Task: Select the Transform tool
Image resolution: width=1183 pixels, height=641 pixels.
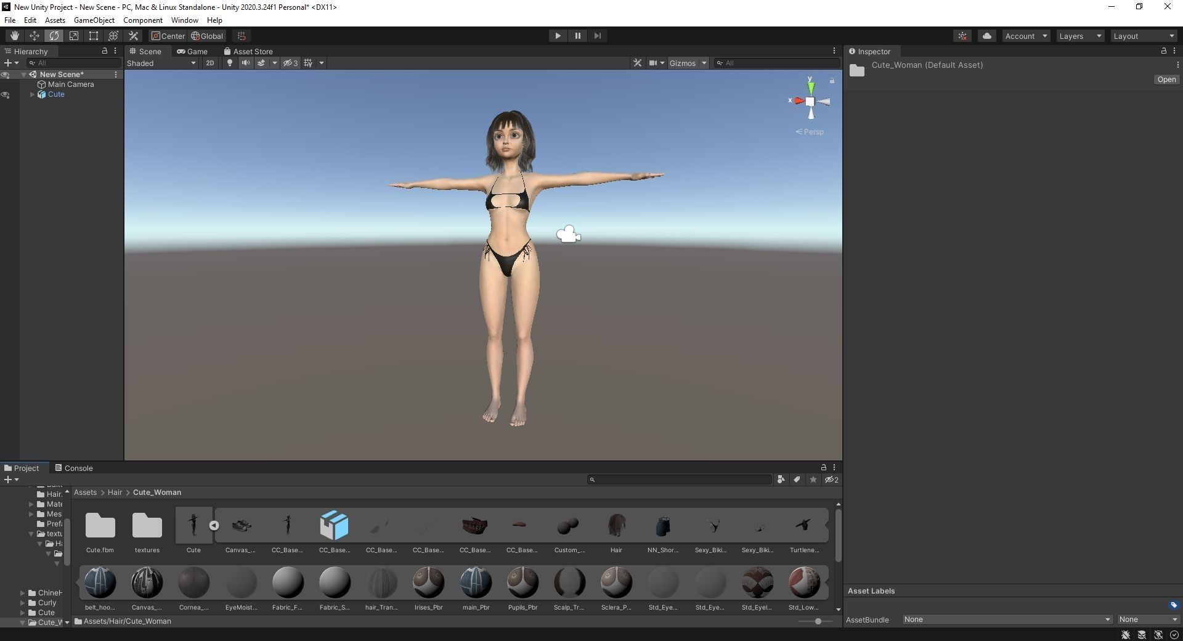Action: [113, 36]
